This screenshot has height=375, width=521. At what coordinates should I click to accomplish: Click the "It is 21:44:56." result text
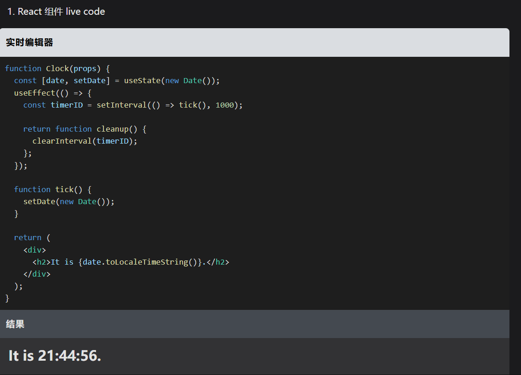(x=55, y=356)
